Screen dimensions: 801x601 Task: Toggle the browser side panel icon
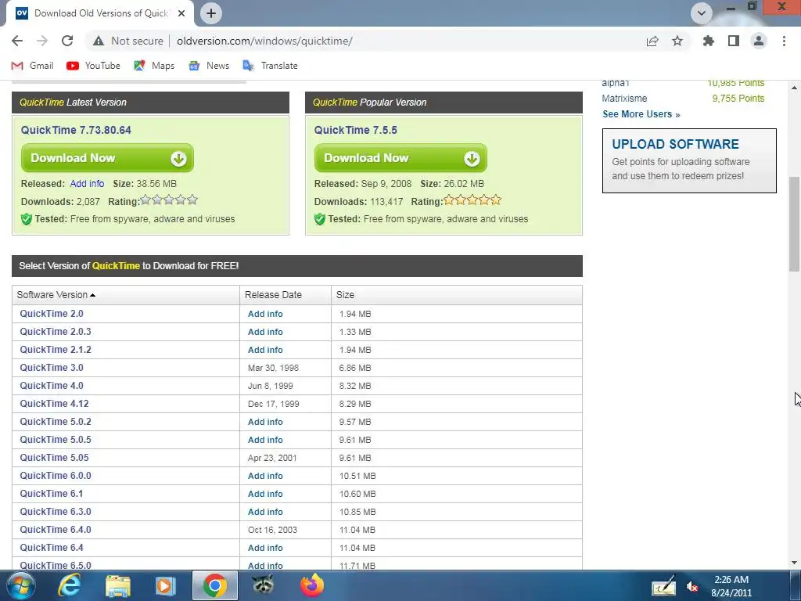click(734, 41)
